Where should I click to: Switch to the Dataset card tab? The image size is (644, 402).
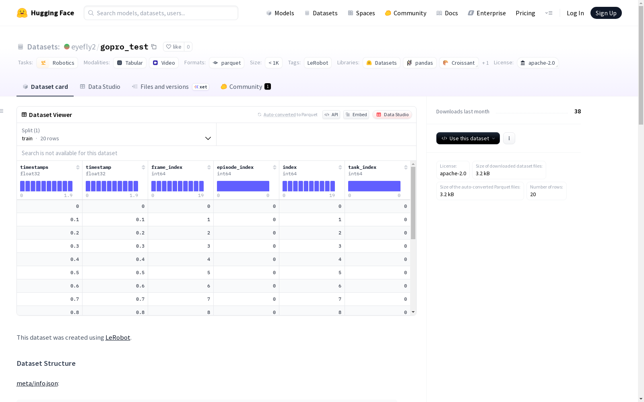tap(45, 87)
